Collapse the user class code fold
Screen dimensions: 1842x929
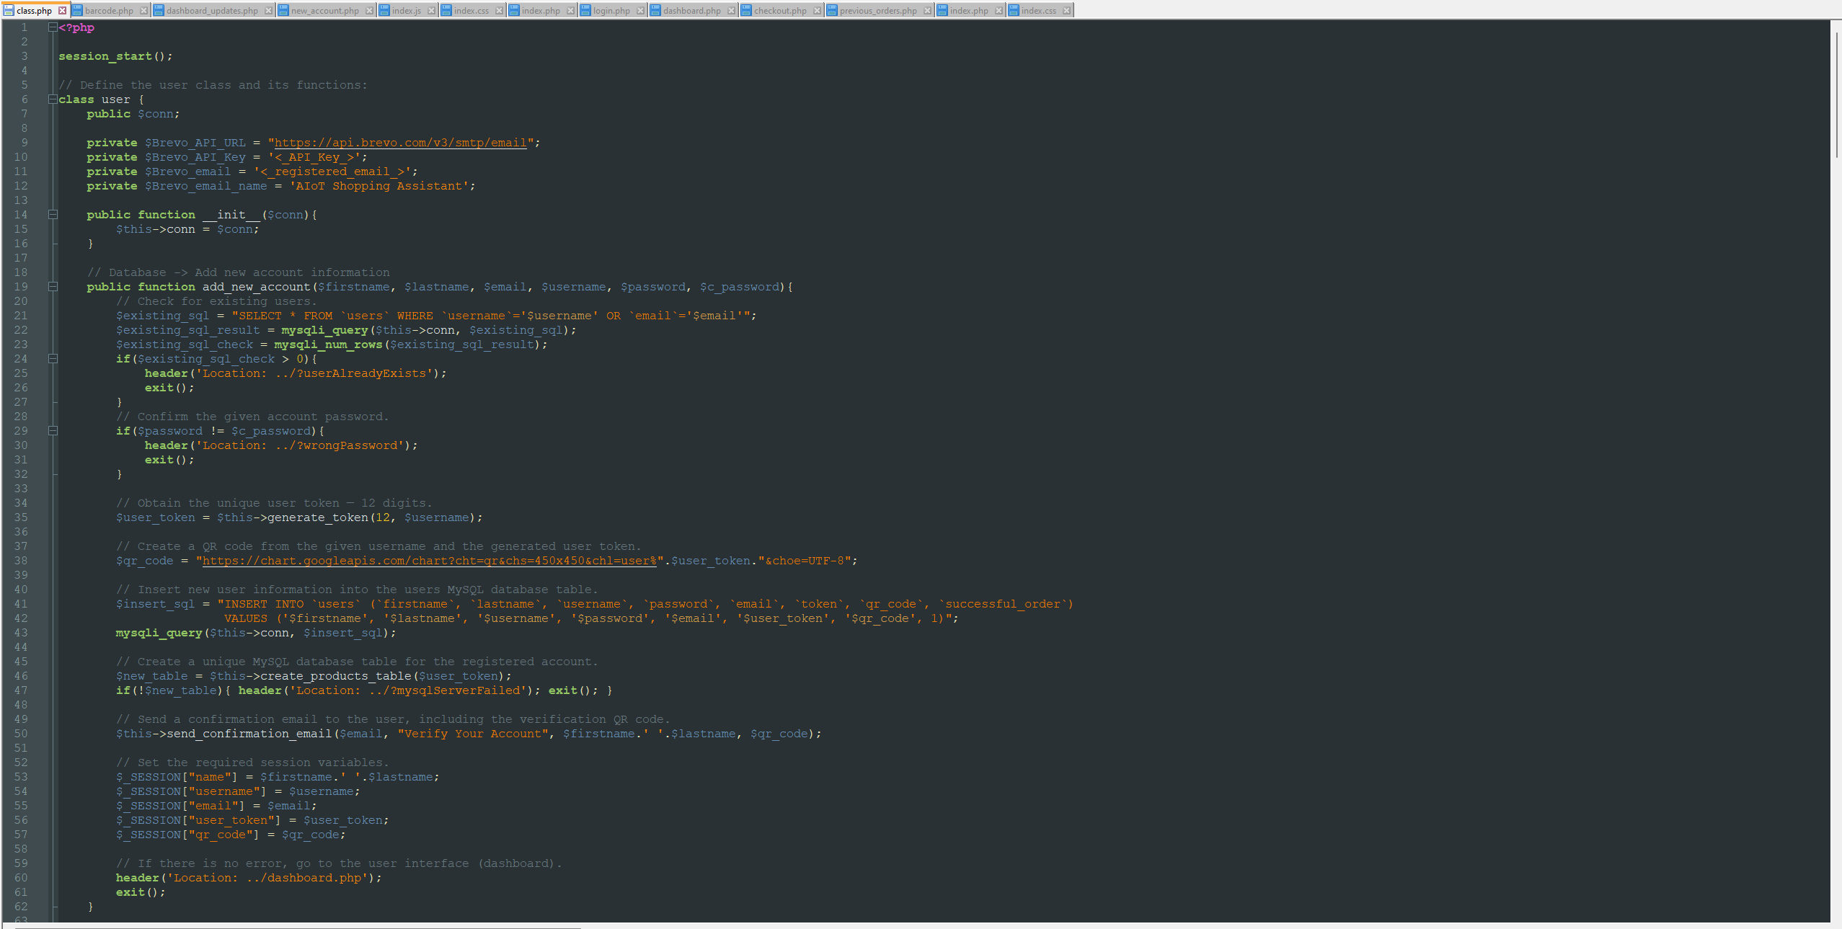[x=52, y=99]
